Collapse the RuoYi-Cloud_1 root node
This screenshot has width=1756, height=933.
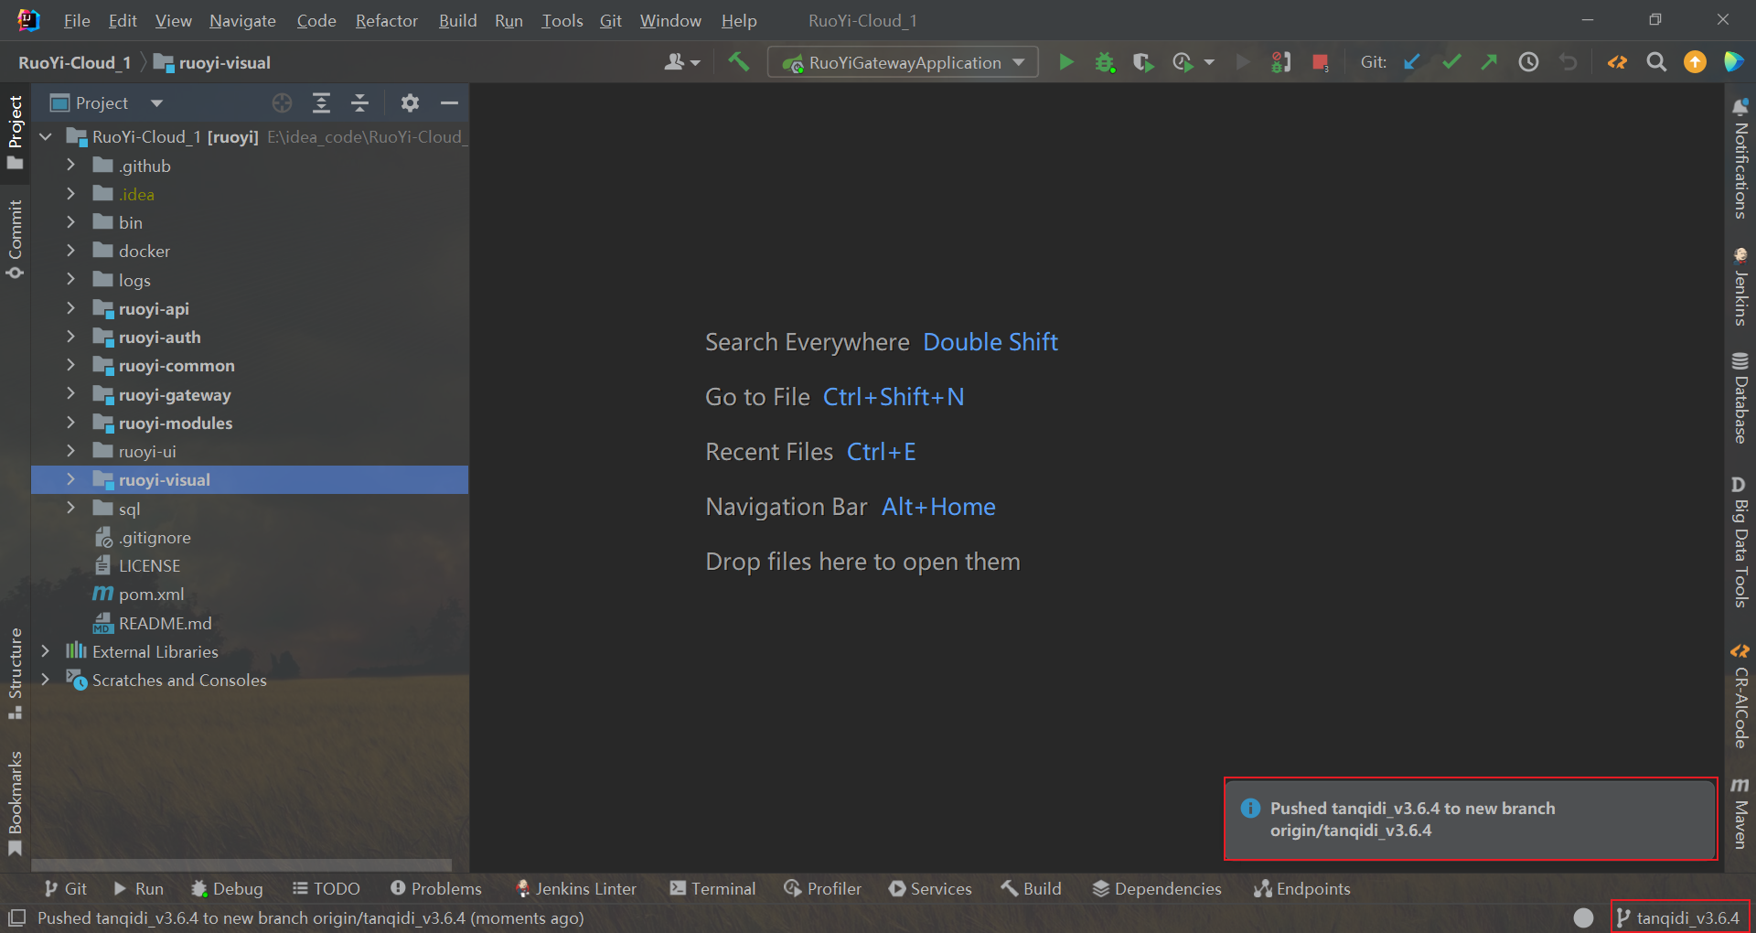point(45,137)
